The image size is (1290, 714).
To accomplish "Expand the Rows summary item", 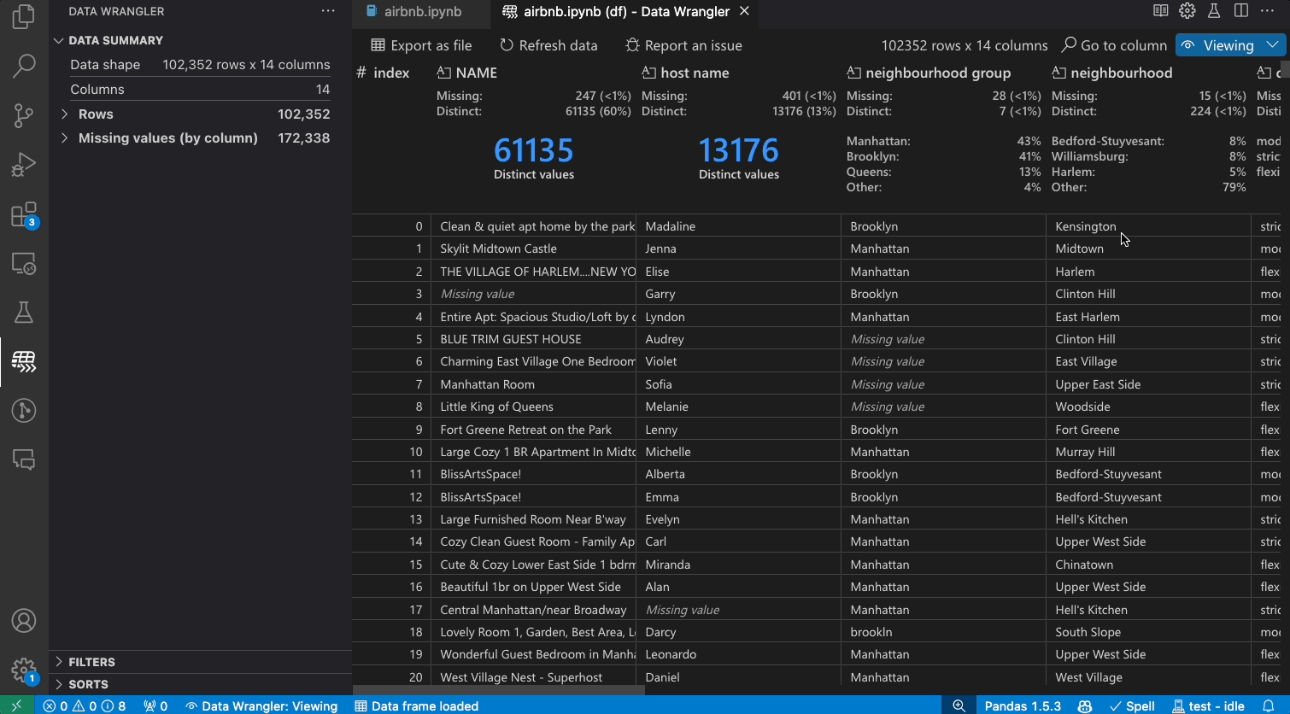I will pyautogui.click(x=65, y=114).
